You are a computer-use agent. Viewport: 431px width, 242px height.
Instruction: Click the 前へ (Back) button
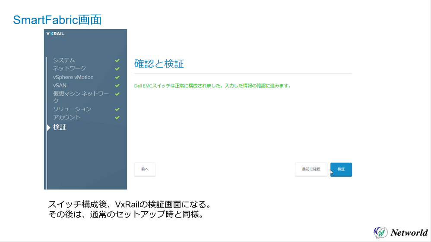[x=145, y=169]
